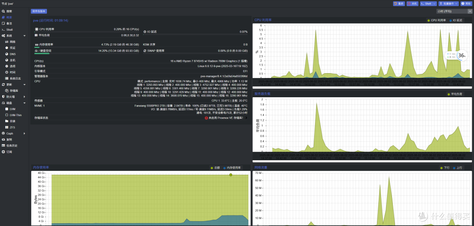Select the ZFS grid icon
This screenshot has width=474, height=226.
tap(7, 127)
